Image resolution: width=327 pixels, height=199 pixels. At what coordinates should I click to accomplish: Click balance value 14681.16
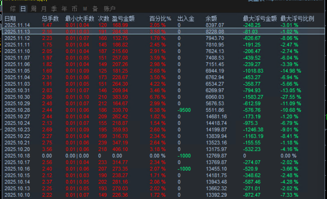coord(216,116)
